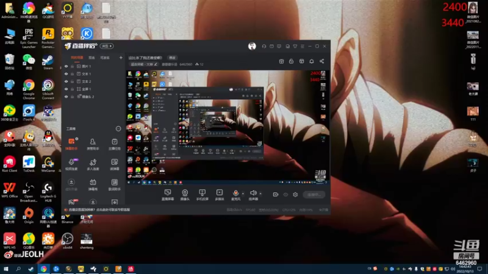
Task: Click the flame popularity counter 12
Action: click(x=199, y=65)
